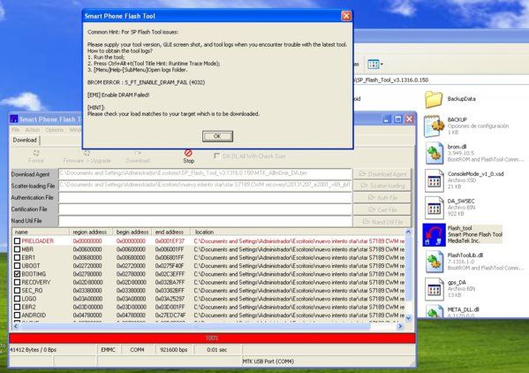Image resolution: width=529 pixels, height=373 pixels.
Task: Click the Download Agent path field
Action: point(205,173)
